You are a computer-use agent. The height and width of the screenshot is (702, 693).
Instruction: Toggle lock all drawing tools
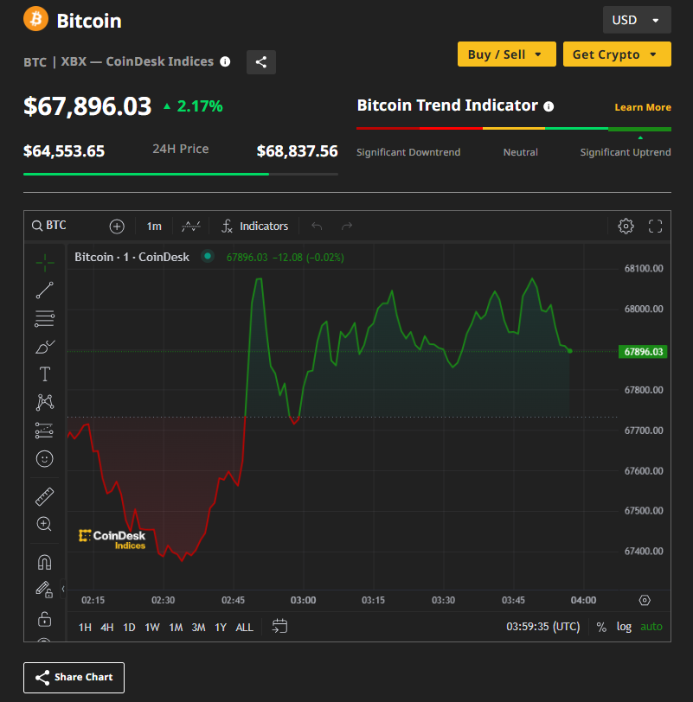point(45,619)
